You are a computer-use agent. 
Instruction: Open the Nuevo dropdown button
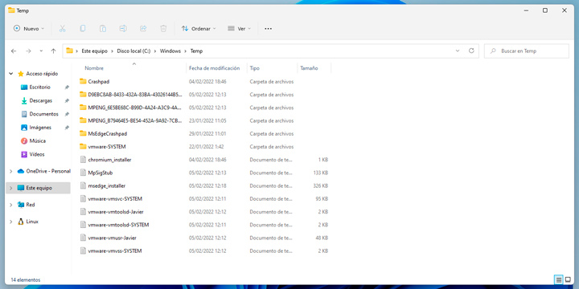pos(28,28)
